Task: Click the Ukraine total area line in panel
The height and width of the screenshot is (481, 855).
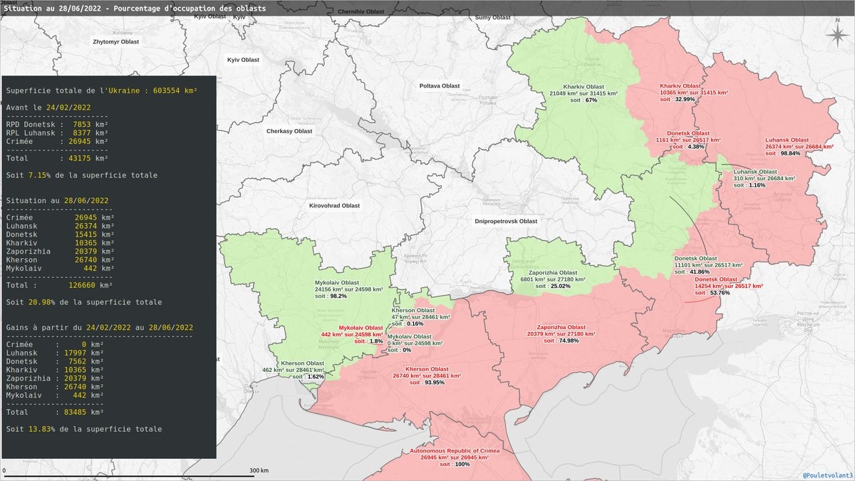Action: 101,91
